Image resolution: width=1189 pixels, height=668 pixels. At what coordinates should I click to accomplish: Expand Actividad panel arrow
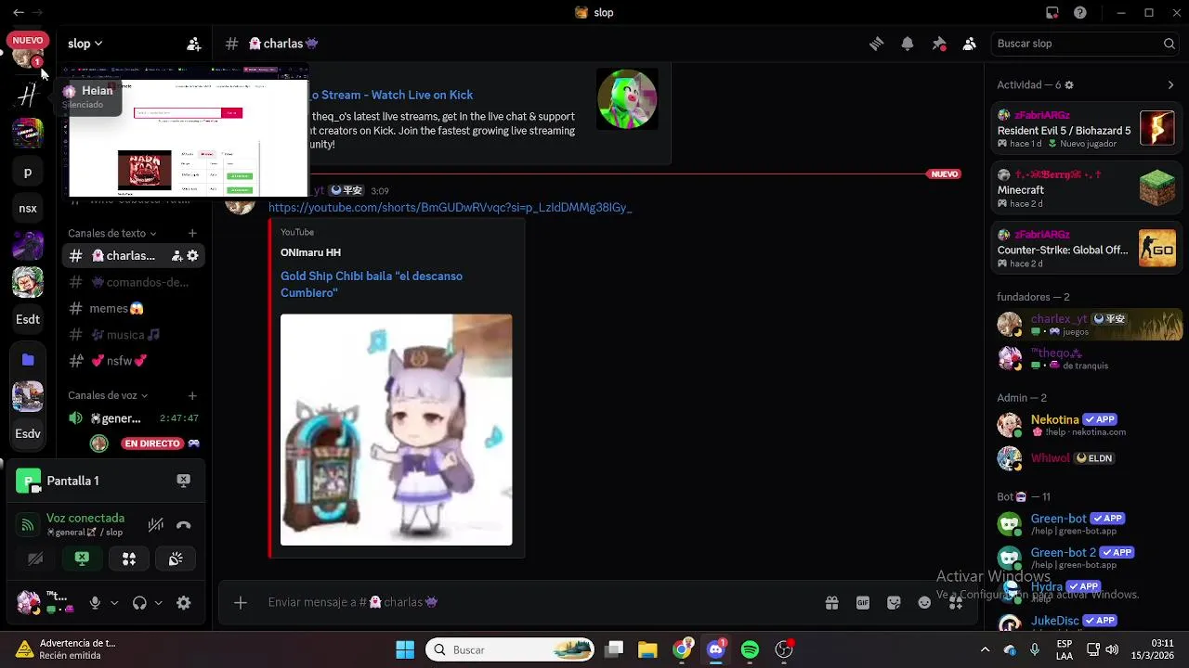click(x=1170, y=85)
